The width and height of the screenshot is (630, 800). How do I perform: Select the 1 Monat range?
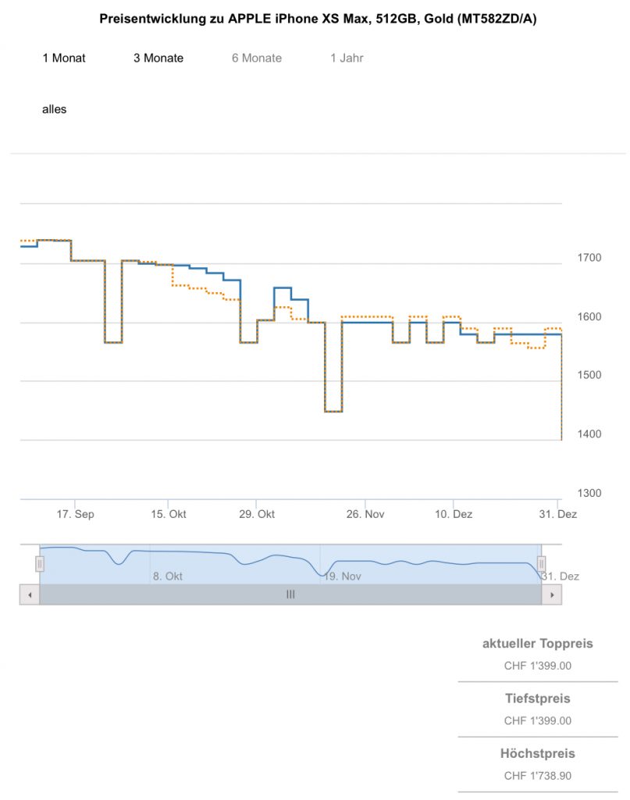pos(64,58)
